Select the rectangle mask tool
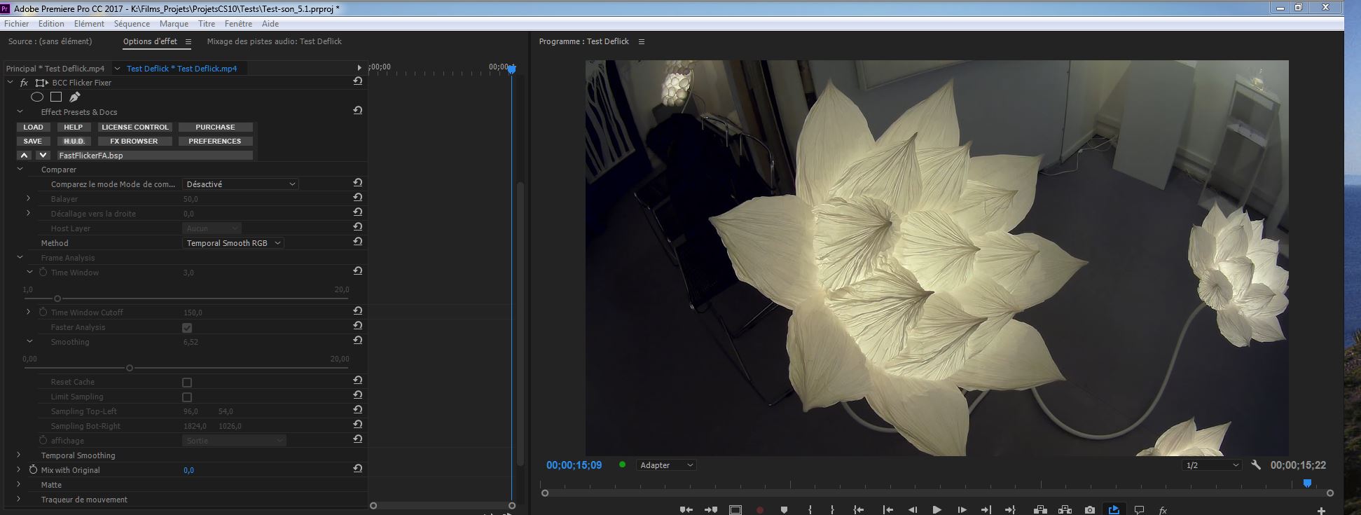Viewport: 1361px width, 515px height. [x=56, y=97]
